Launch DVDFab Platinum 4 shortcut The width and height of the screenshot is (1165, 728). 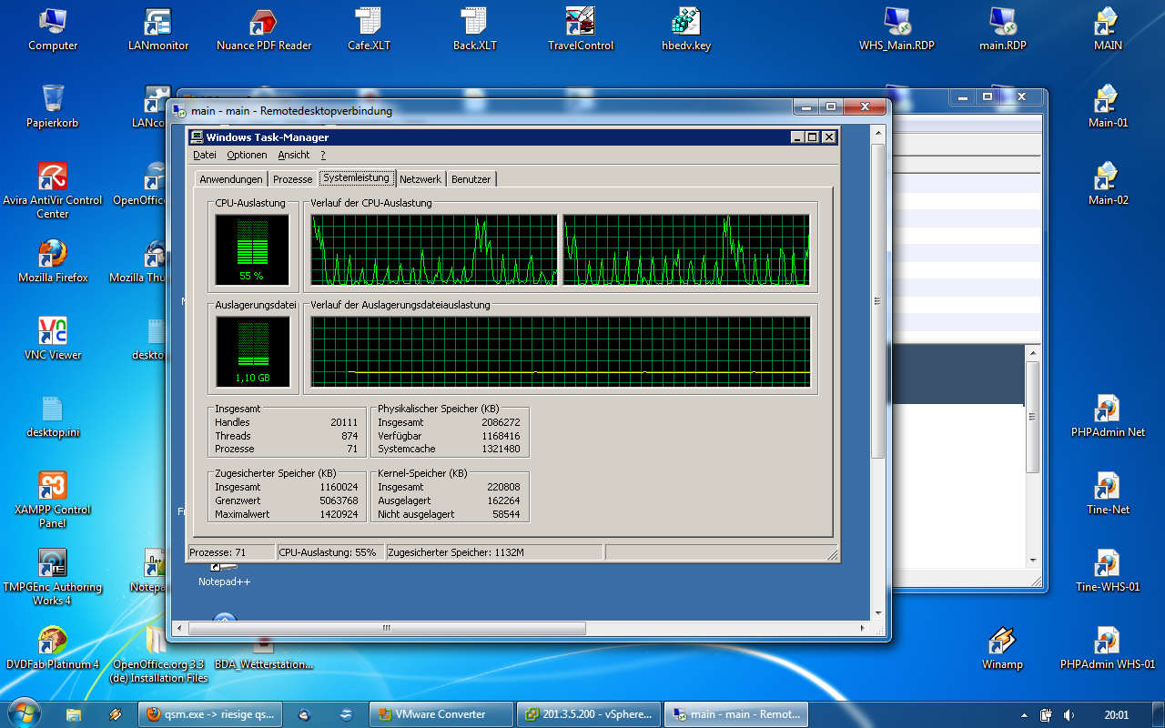click(53, 647)
